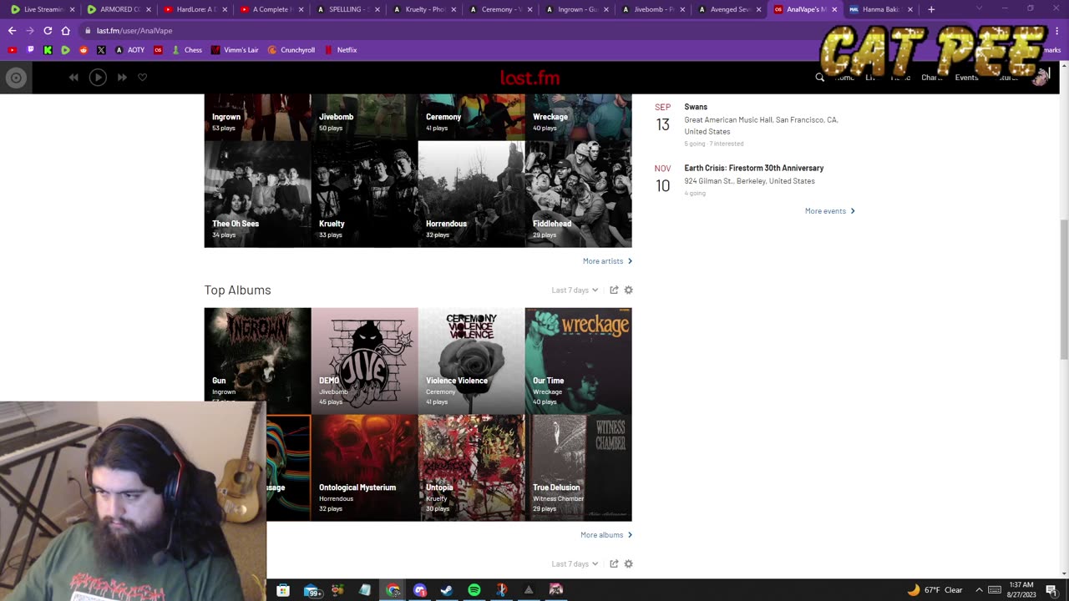Open Top Albums settings gear

click(629, 290)
